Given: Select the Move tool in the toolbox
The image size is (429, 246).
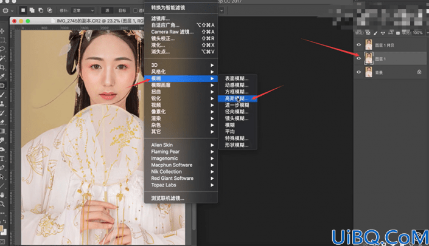Looking at the screenshot, I should [x=2, y=31].
